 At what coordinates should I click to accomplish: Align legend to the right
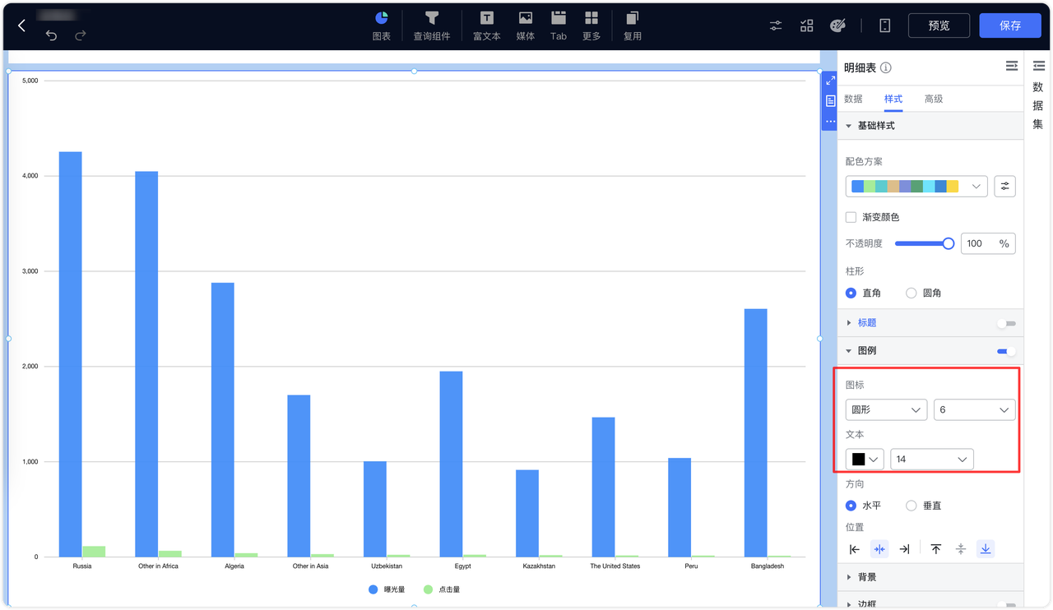pyautogui.click(x=904, y=549)
